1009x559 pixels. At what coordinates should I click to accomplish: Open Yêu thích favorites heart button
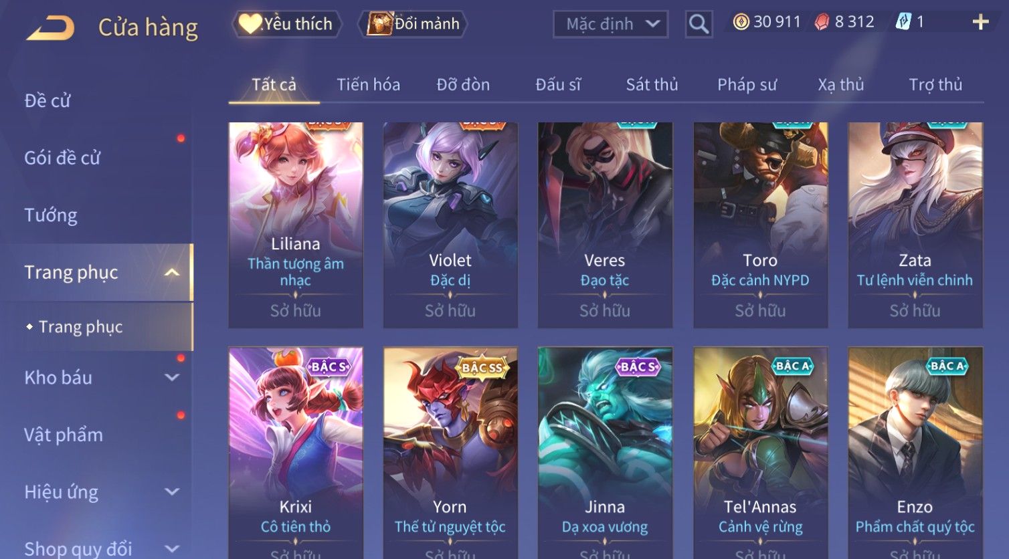coord(286,24)
